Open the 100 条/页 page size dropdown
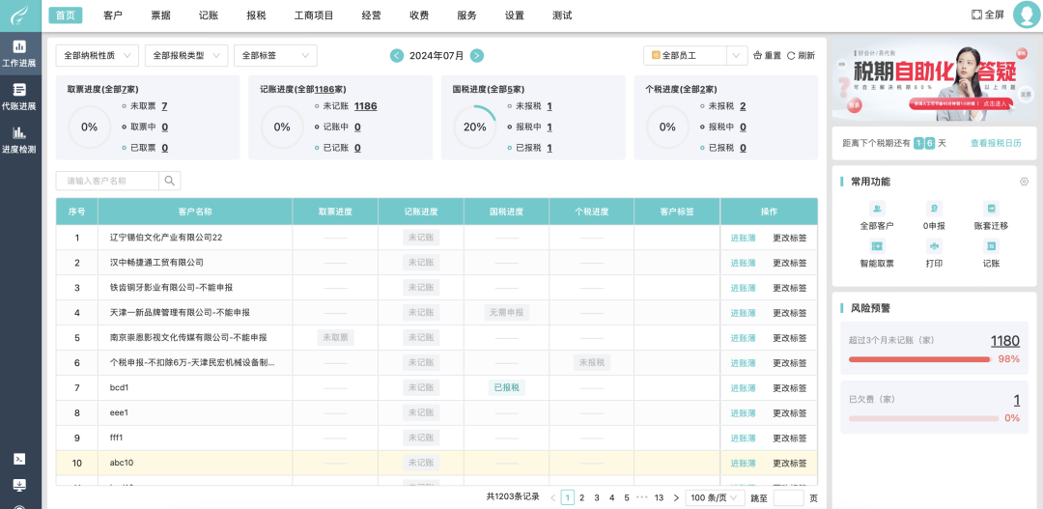This screenshot has width=1043, height=509. [715, 497]
